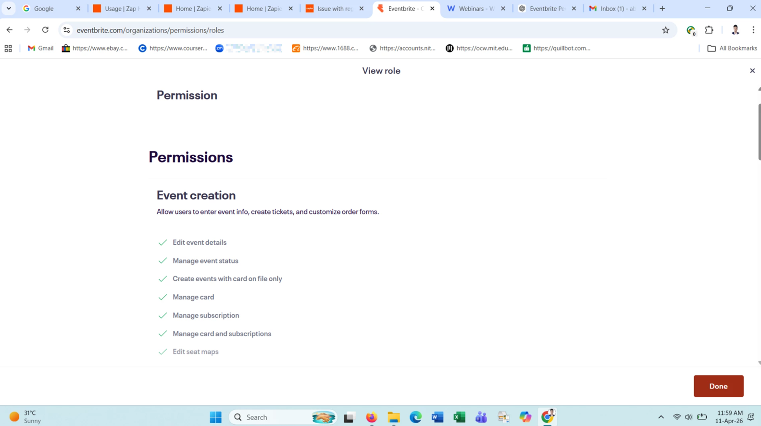The width and height of the screenshot is (761, 426).
Task: Click the Edit event details checkmark
Action: pyautogui.click(x=162, y=243)
